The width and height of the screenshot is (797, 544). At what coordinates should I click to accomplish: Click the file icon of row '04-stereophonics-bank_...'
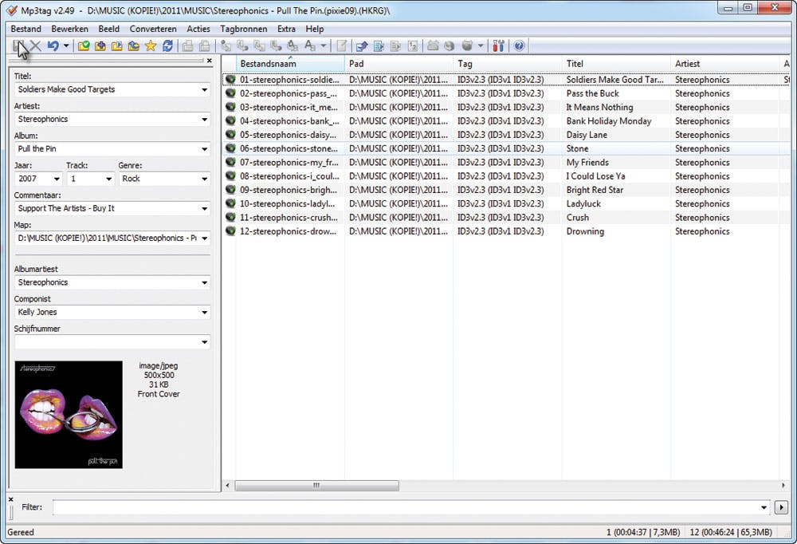tap(230, 120)
